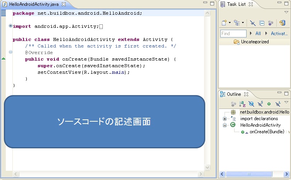Select the Task List tab

click(x=236, y=4)
